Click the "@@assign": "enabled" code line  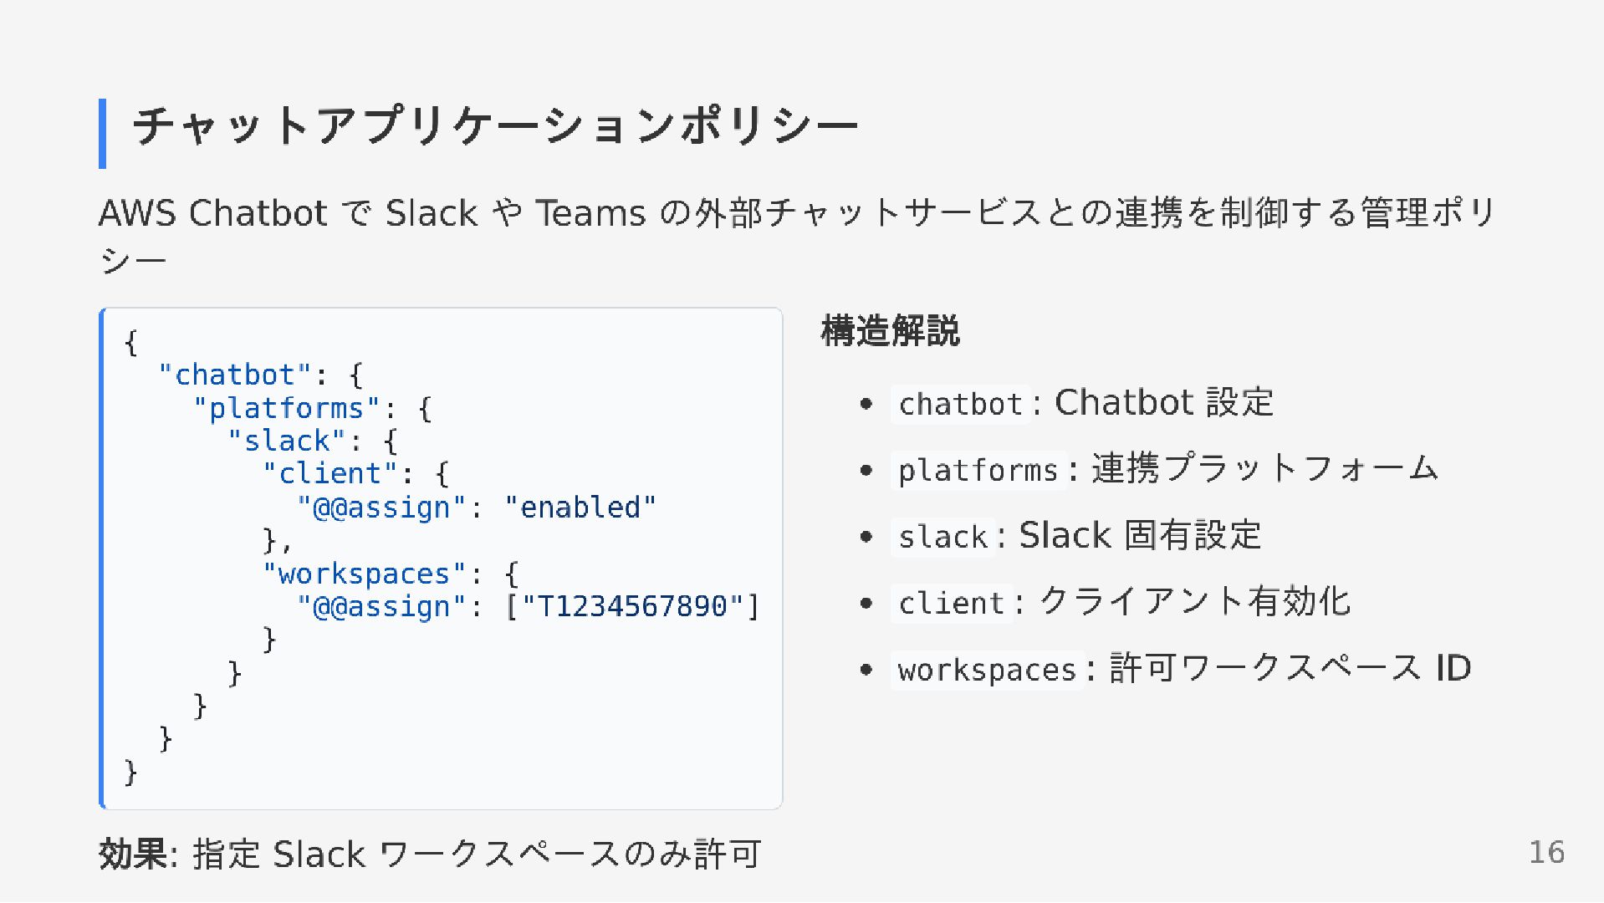coord(477,508)
